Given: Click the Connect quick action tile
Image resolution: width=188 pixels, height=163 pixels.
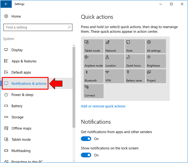Looking at the screenshot, I should [94, 91].
